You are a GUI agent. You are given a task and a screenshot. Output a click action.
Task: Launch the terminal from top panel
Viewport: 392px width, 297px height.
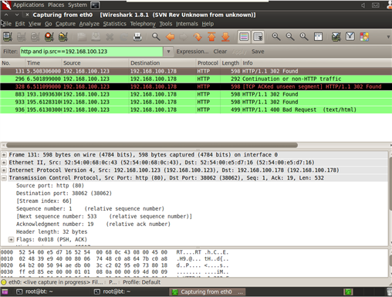pyautogui.click(x=95, y=5)
